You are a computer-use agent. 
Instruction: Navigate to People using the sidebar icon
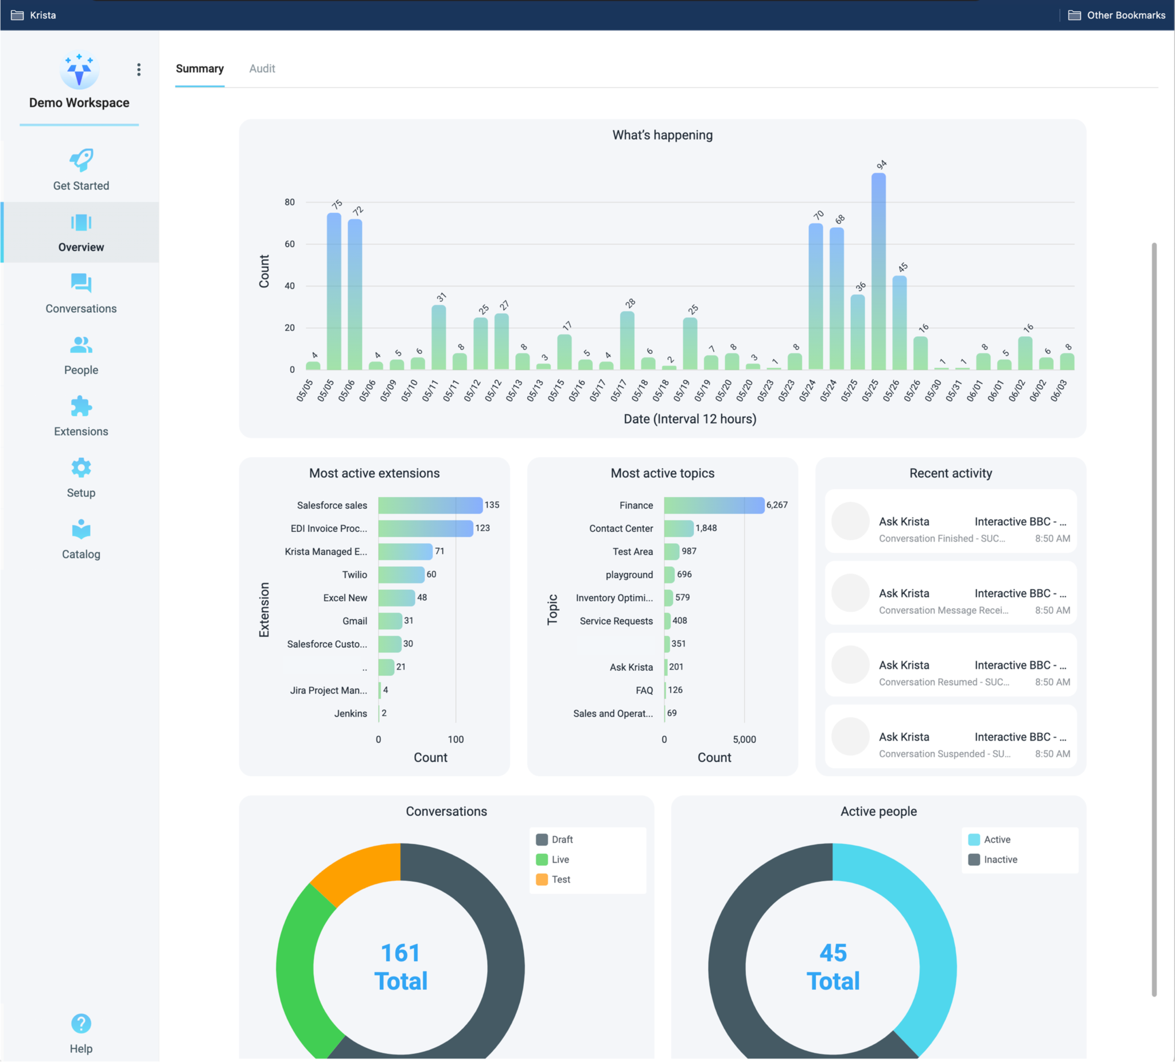tap(80, 345)
